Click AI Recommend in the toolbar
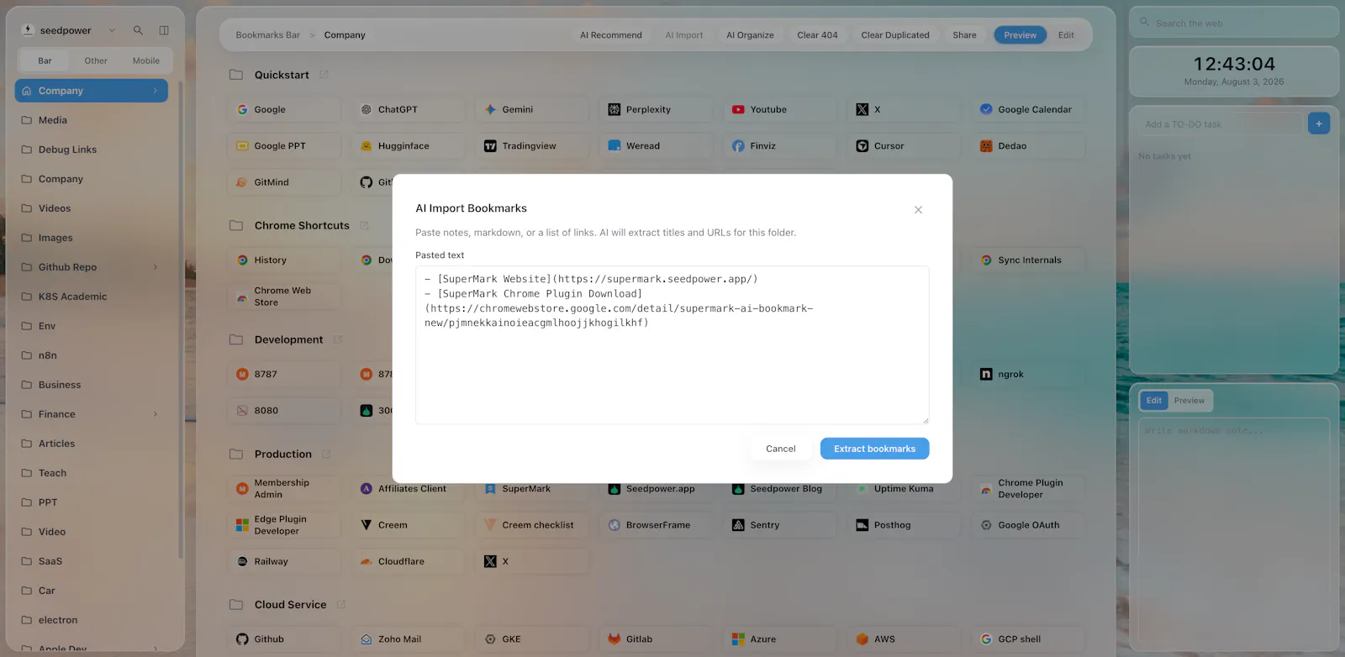 (611, 35)
